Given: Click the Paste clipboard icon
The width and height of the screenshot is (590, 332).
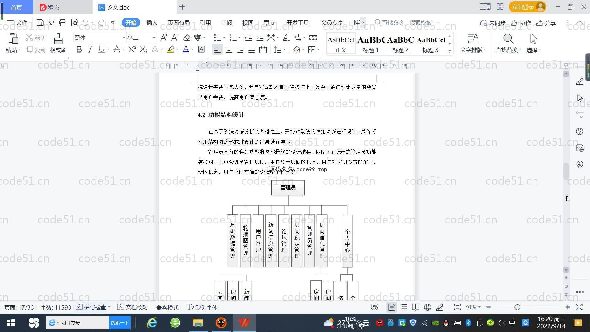Looking at the screenshot, I should click(13, 39).
